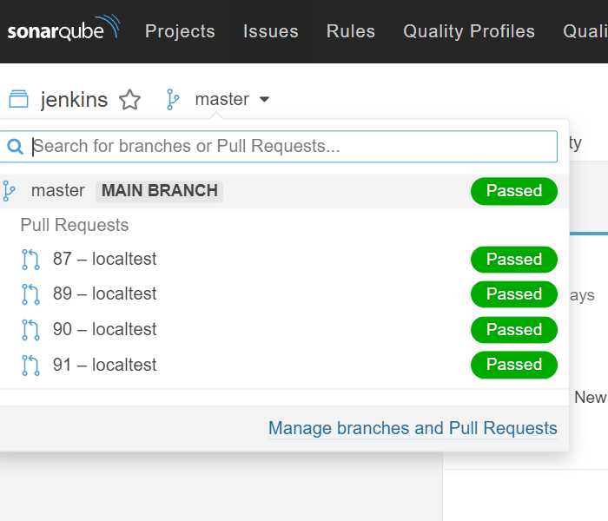Open the Quality Profiles menu
Screen dimensions: 608x521
(469, 31)
